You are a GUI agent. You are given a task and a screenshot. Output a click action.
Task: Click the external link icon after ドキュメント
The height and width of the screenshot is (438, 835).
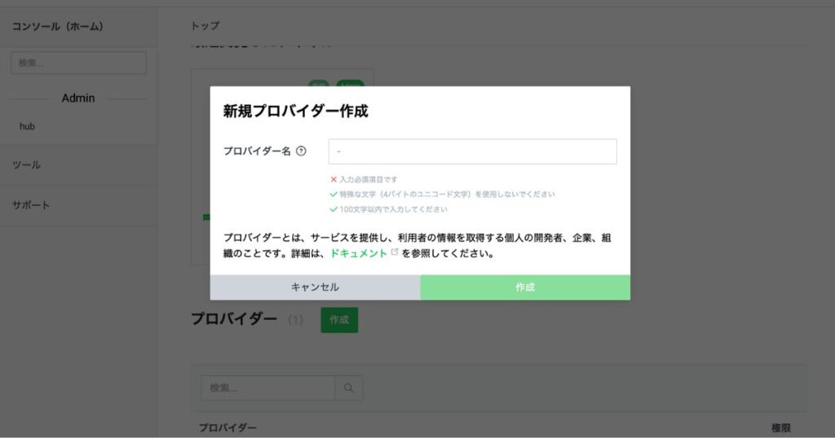click(395, 252)
